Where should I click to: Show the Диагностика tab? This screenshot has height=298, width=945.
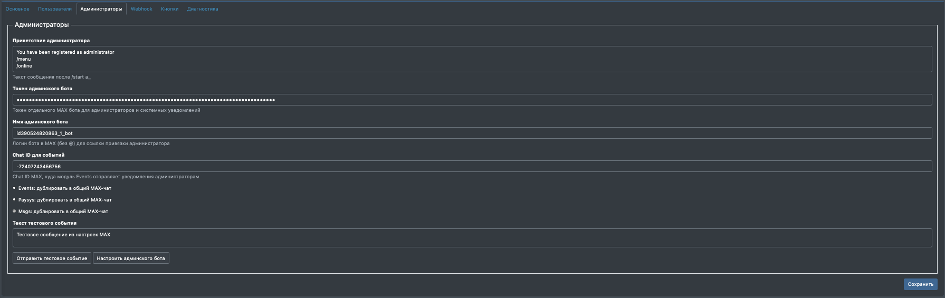point(203,9)
